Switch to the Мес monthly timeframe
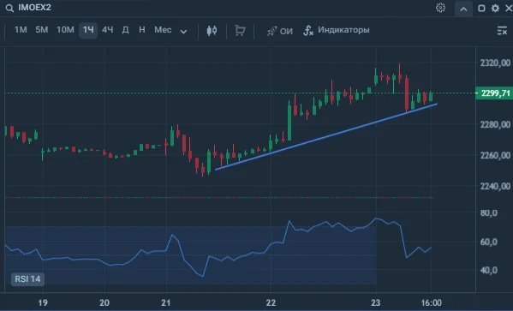 (x=163, y=30)
